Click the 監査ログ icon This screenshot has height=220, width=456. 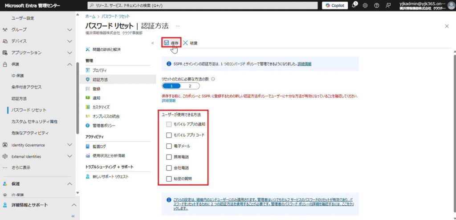click(88, 147)
